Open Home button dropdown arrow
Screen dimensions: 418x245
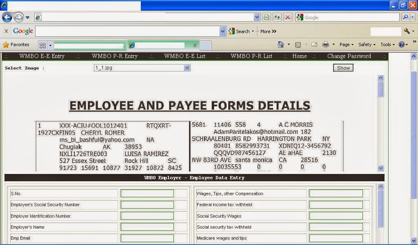click(289, 45)
